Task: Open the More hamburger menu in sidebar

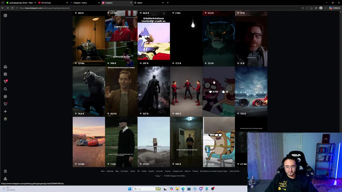Action: pos(5,171)
